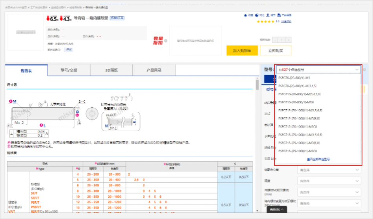Click the yellow star rating icons

265,22
